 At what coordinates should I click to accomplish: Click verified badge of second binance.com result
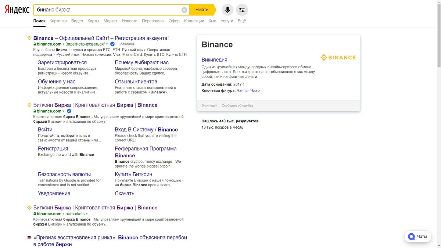coord(69,111)
